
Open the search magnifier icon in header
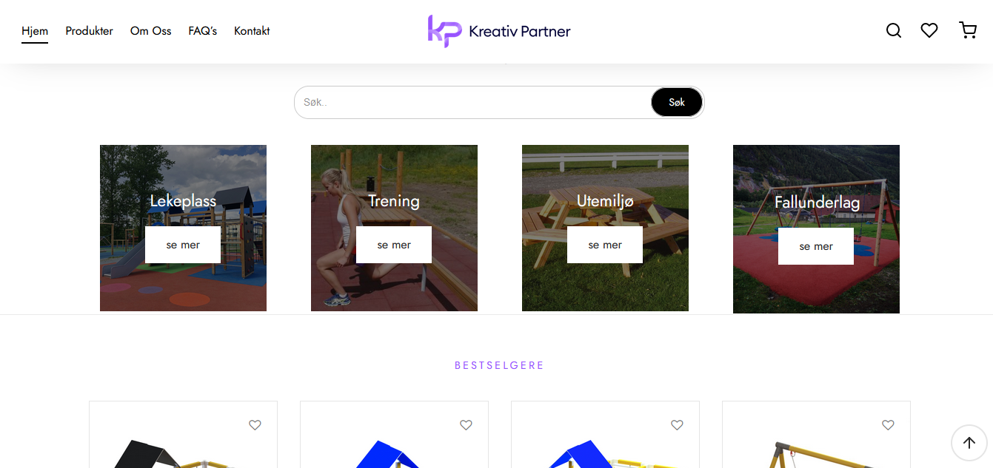coord(894,30)
